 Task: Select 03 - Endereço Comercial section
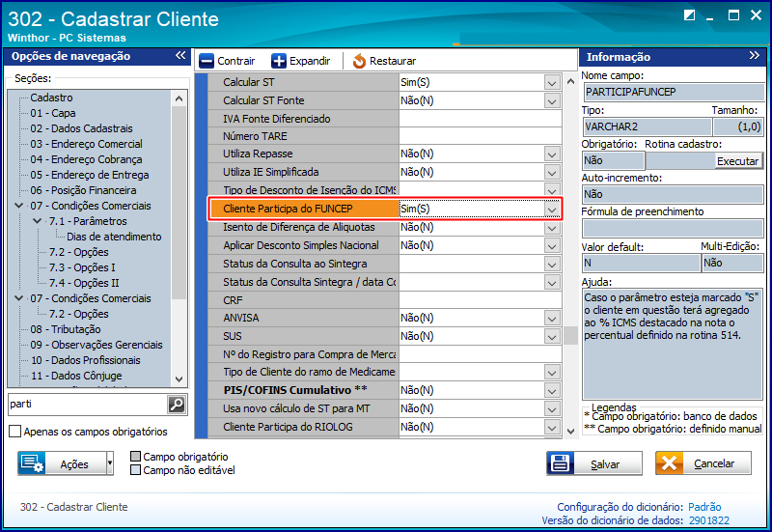click(x=86, y=144)
